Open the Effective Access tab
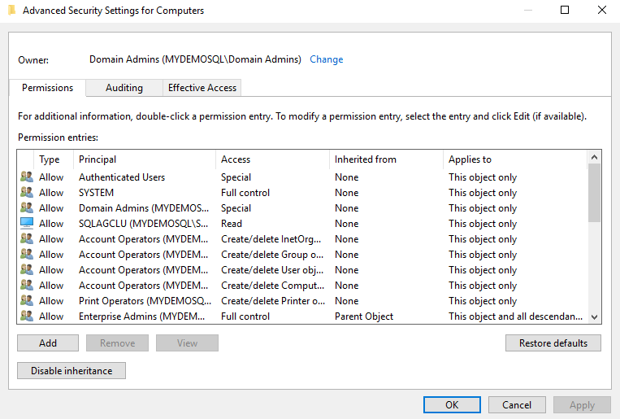This screenshot has width=620, height=419. pyautogui.click(x=202, y=88)
